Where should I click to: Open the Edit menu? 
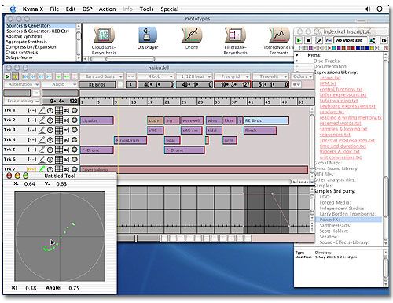pyautogui.click(x=71, y=9)
